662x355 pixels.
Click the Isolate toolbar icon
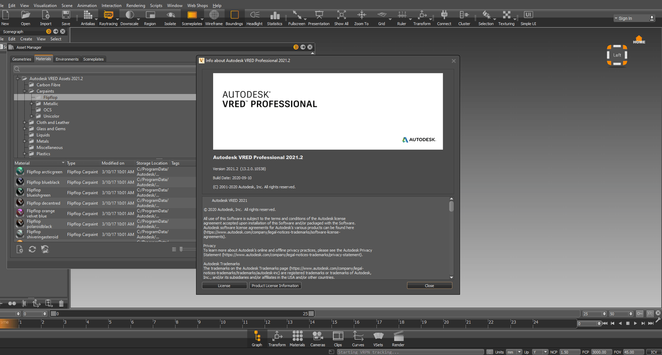pyautogui.click(x=170, y=18)
